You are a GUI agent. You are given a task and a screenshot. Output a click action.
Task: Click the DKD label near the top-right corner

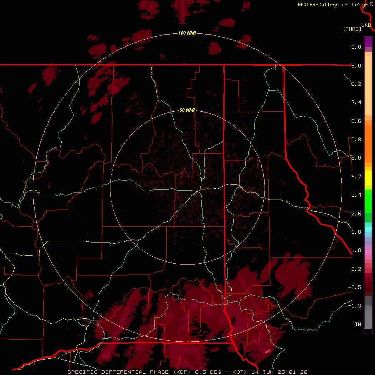tap(366, 25)
